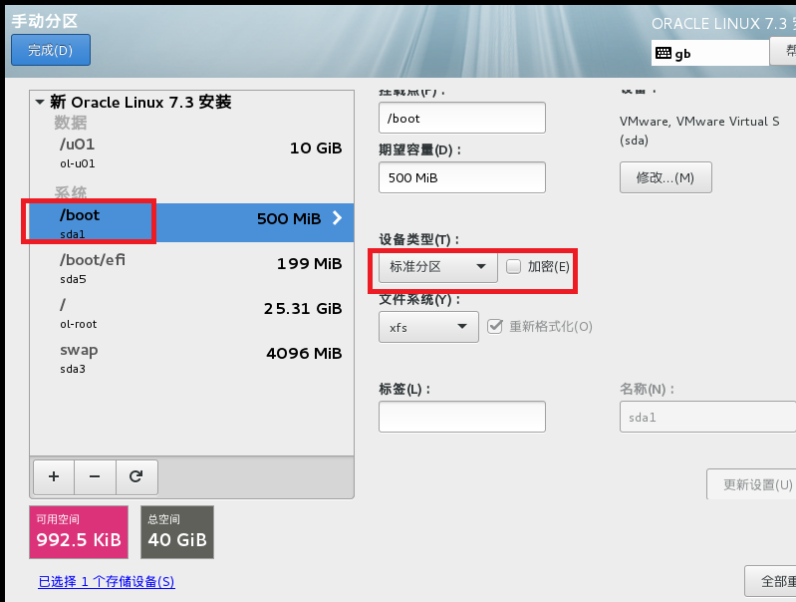Click the 199 MiB size value
The height and width of the screenshot is (602, 796).
[x=309, y=264]
